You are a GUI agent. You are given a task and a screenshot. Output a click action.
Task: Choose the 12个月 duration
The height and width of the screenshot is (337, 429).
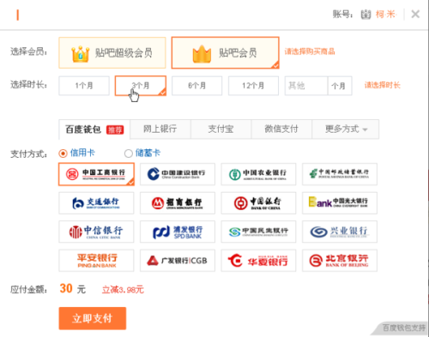253,86
